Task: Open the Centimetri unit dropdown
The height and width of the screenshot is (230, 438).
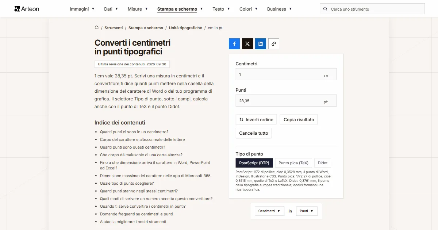Action: (269, 211)
